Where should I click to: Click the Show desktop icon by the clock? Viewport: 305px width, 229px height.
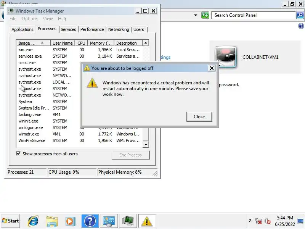[x=300, y=221]
